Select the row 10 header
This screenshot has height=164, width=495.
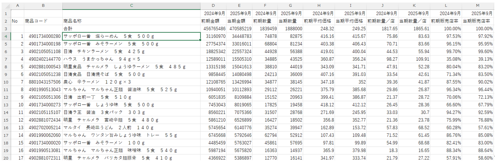pos(5,82)
